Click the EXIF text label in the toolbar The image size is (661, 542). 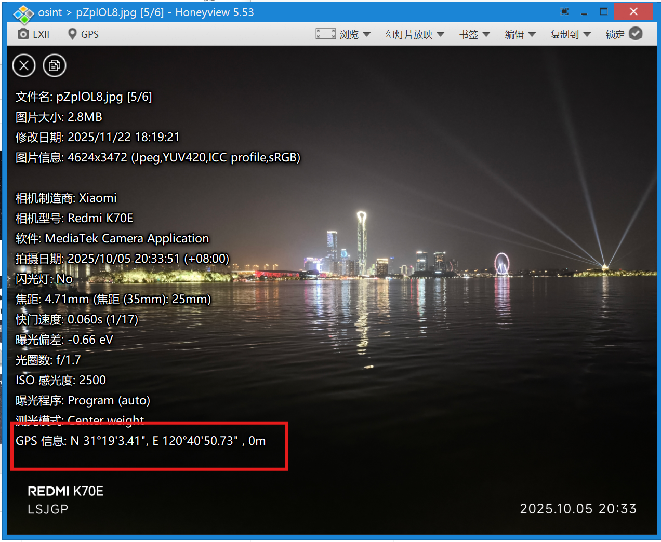[x=42, y=34]
